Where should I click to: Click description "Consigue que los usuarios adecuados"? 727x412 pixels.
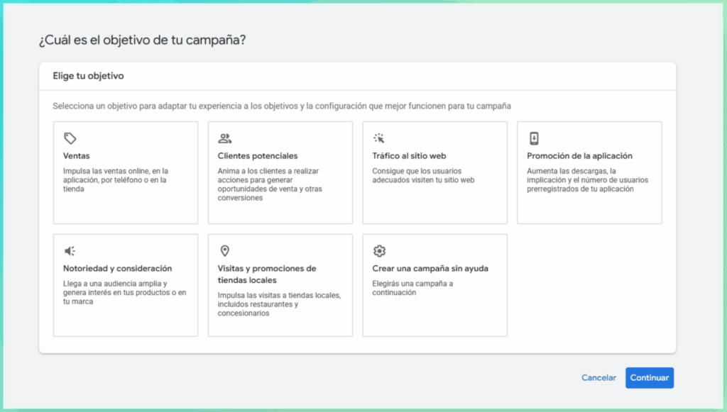point(423,175)
